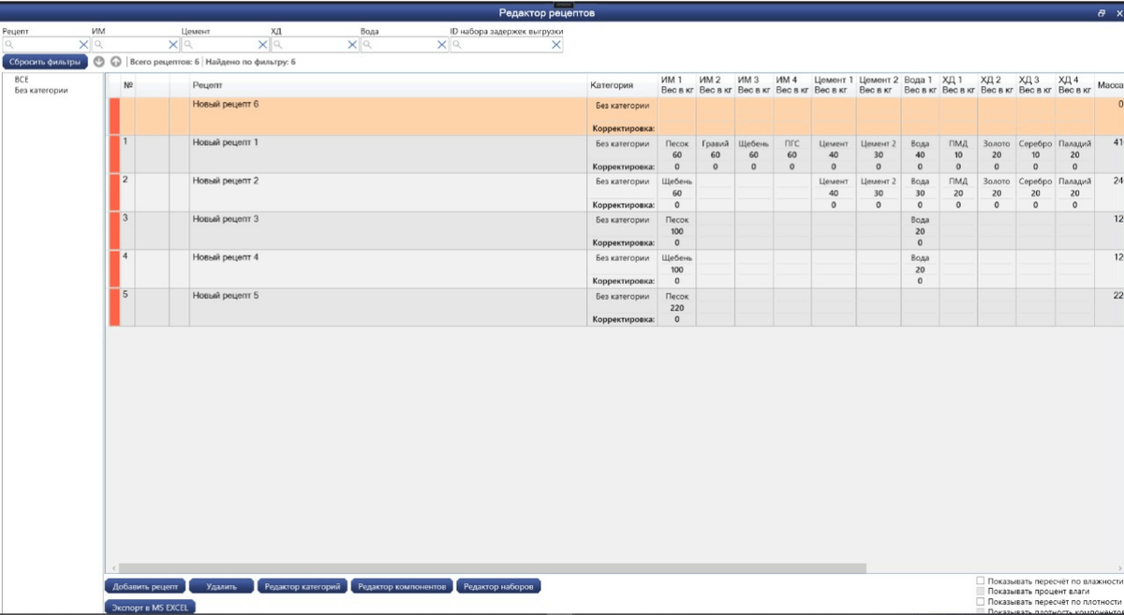
Task: Click the horizontal scrollbar thumb below the table
Action: click(x=493, y=568)
